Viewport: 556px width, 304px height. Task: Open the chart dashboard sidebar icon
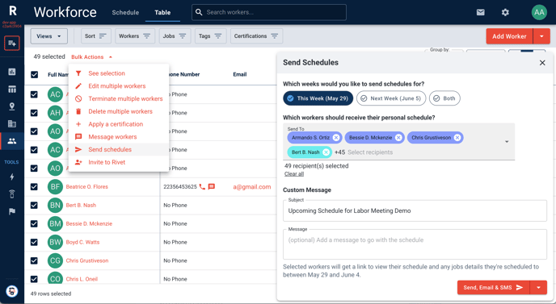12,72
